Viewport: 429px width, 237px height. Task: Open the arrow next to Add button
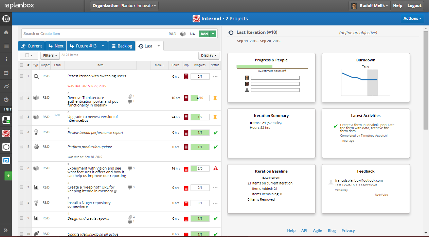pos(213,34)
